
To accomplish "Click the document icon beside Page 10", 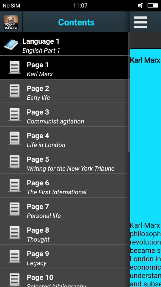I will coord(15,280).
